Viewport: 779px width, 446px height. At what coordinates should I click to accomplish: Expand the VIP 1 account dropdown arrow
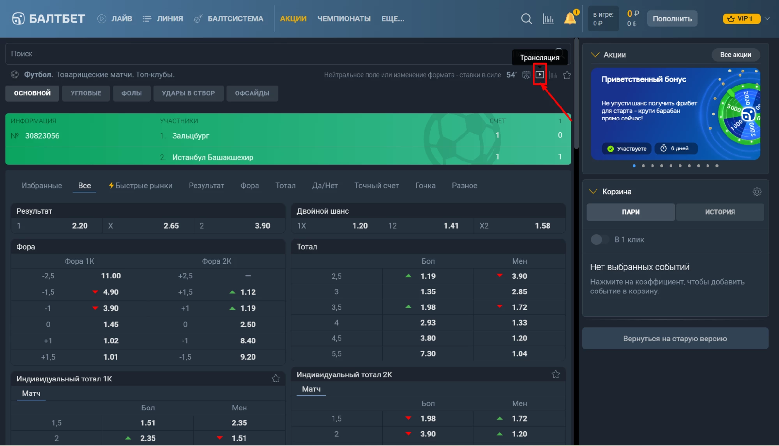click(x=767, y=19)
